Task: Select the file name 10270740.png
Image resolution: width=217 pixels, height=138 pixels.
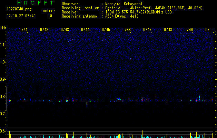Action: tap(19, 9)
